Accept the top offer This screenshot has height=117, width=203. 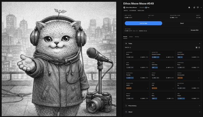tap(194, 30)
